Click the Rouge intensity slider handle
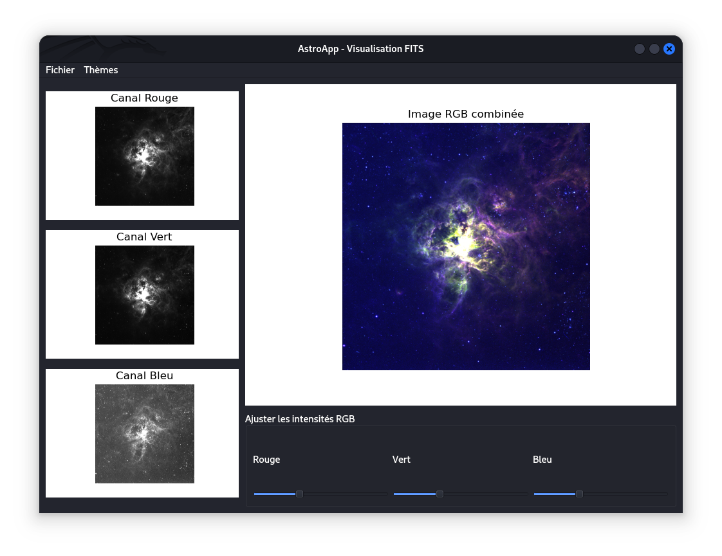Viewport: 722px width, 556px height. 299,494
